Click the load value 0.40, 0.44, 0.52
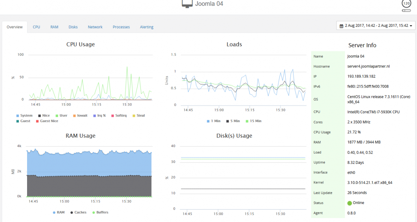 360,152
